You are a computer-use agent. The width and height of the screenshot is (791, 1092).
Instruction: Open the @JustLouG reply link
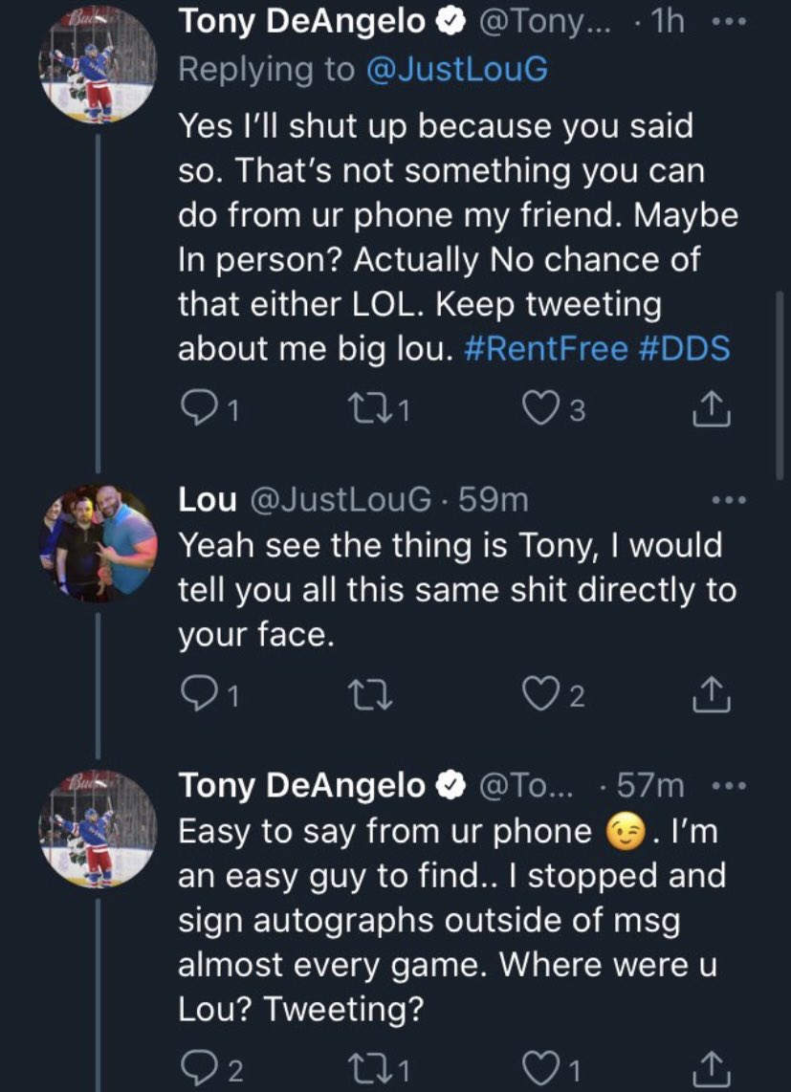click(x=457, y=71)
